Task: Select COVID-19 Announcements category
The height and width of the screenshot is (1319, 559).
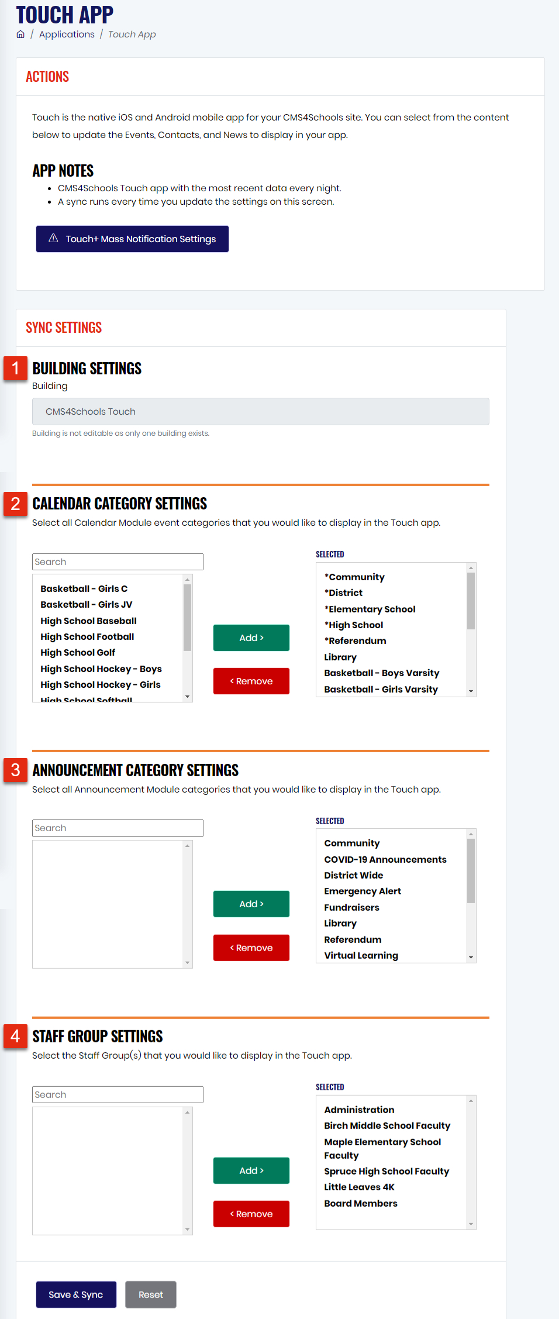Action: pos(385,859)
